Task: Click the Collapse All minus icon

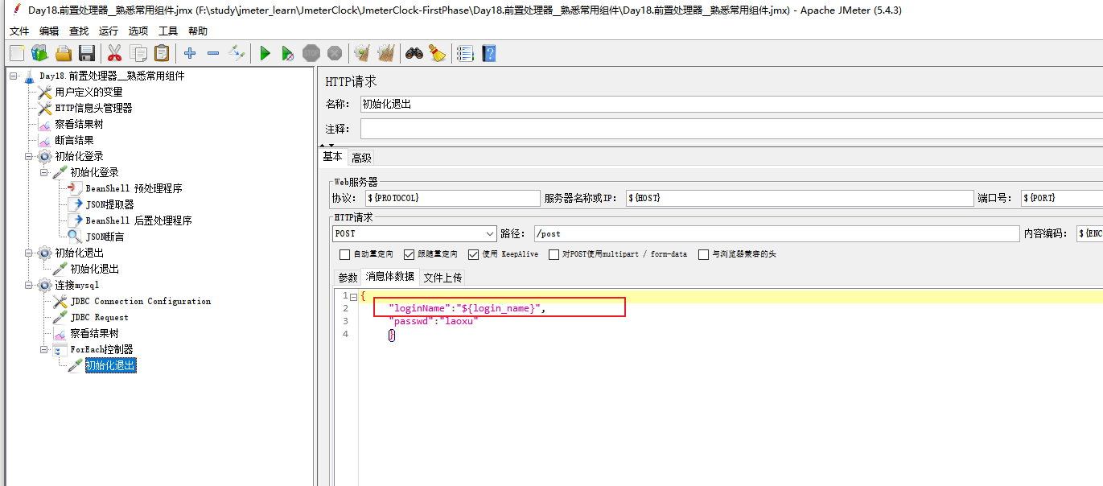Action: point(213,53)
